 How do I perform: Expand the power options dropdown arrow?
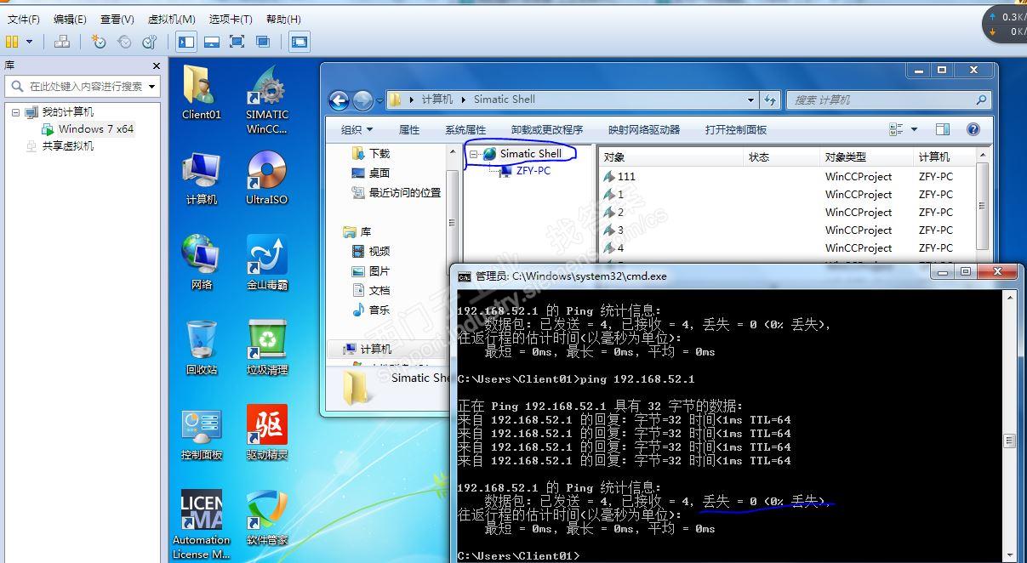[x=30, y=42]
